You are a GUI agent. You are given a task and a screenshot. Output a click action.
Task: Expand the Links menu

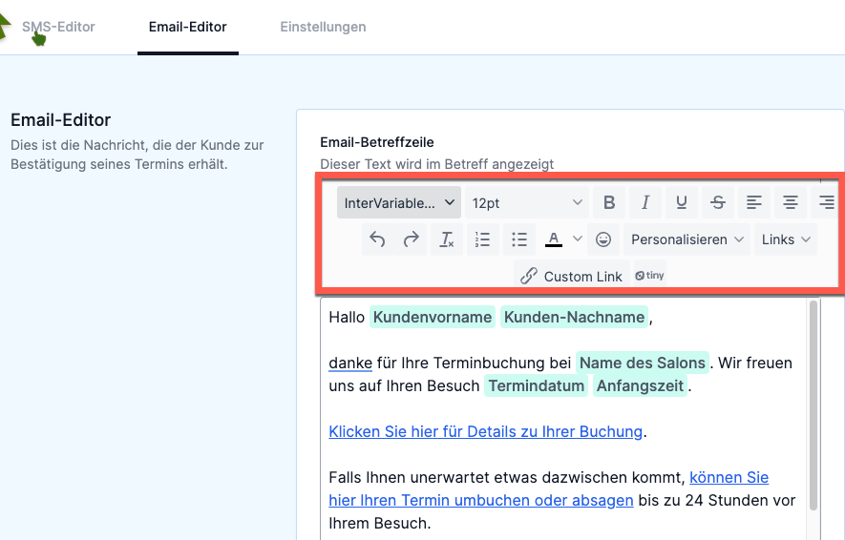(786, 239)
